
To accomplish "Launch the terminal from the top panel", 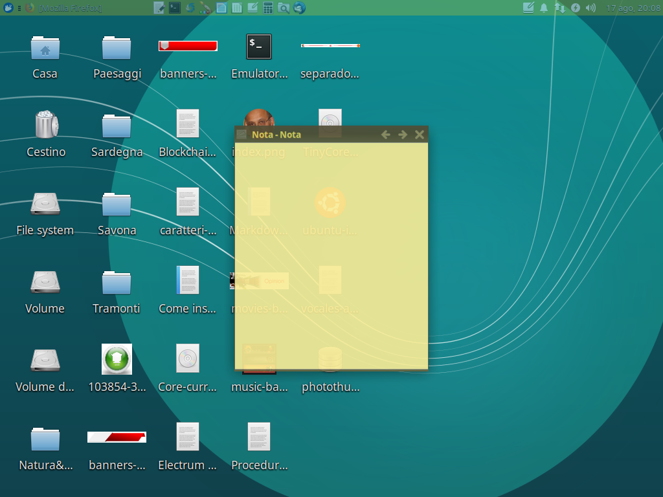I will pyautogui.click(x=175, y=8).
